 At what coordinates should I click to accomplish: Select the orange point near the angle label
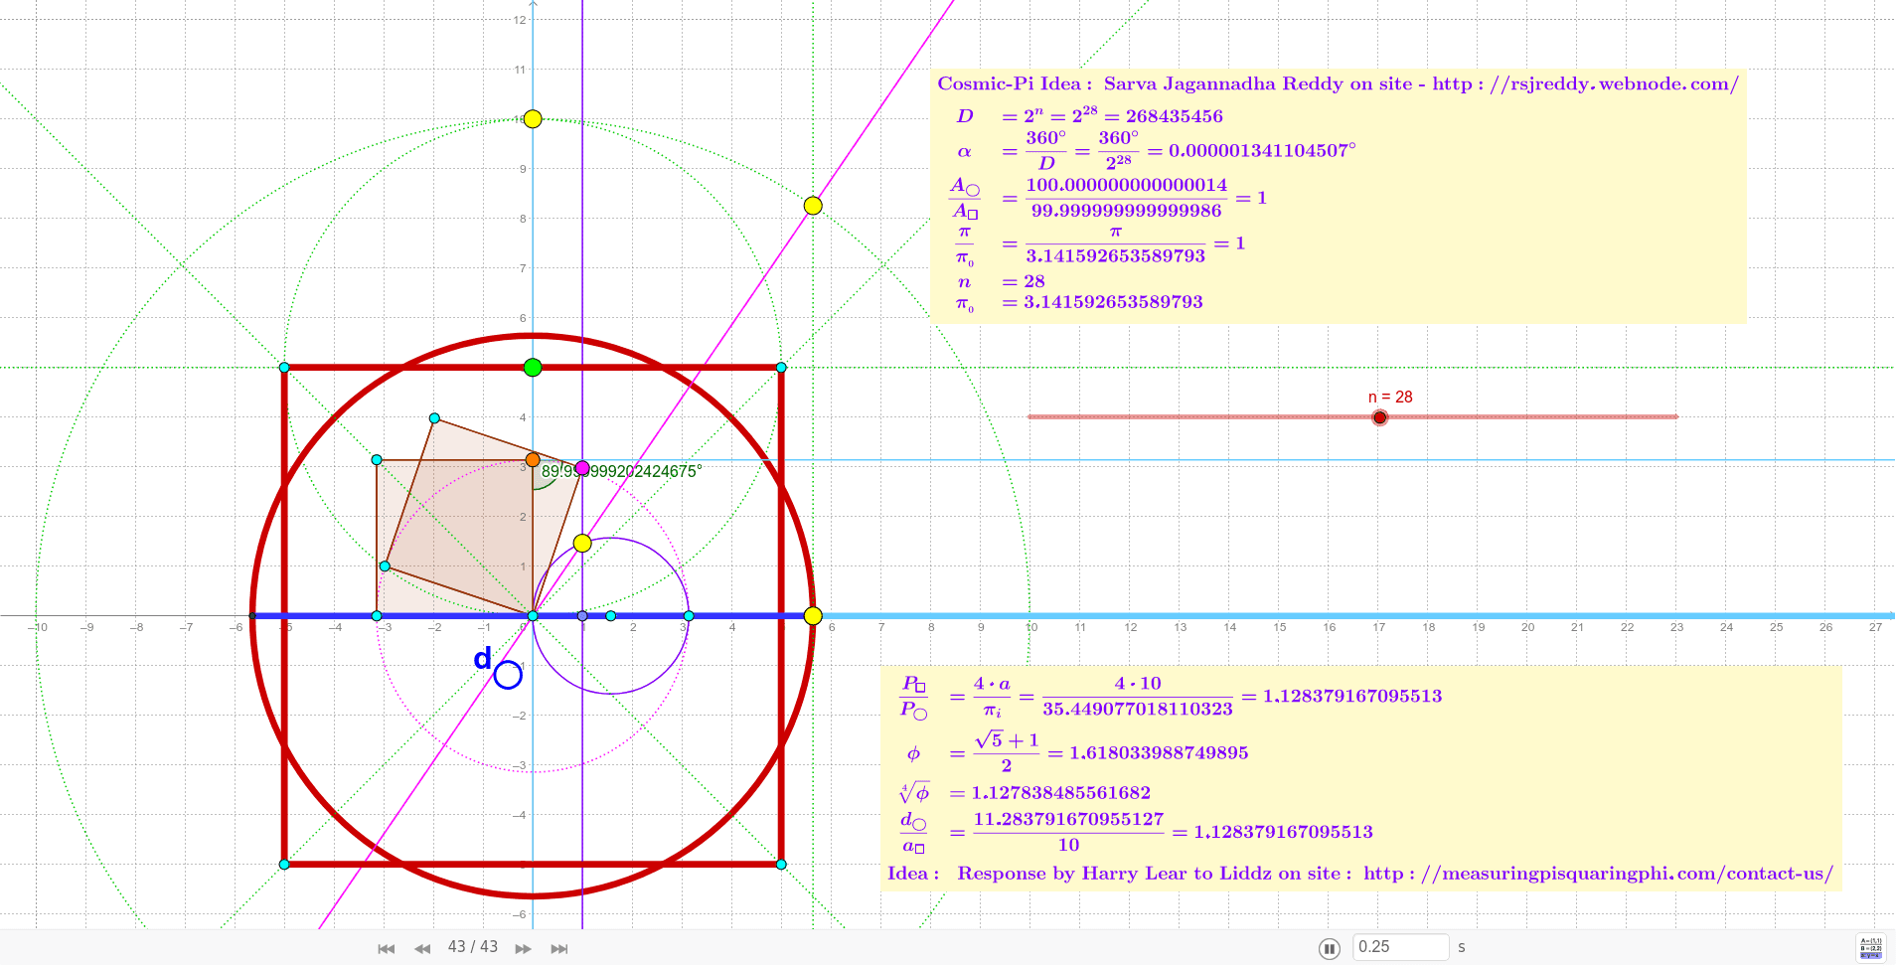coord(533,460)
